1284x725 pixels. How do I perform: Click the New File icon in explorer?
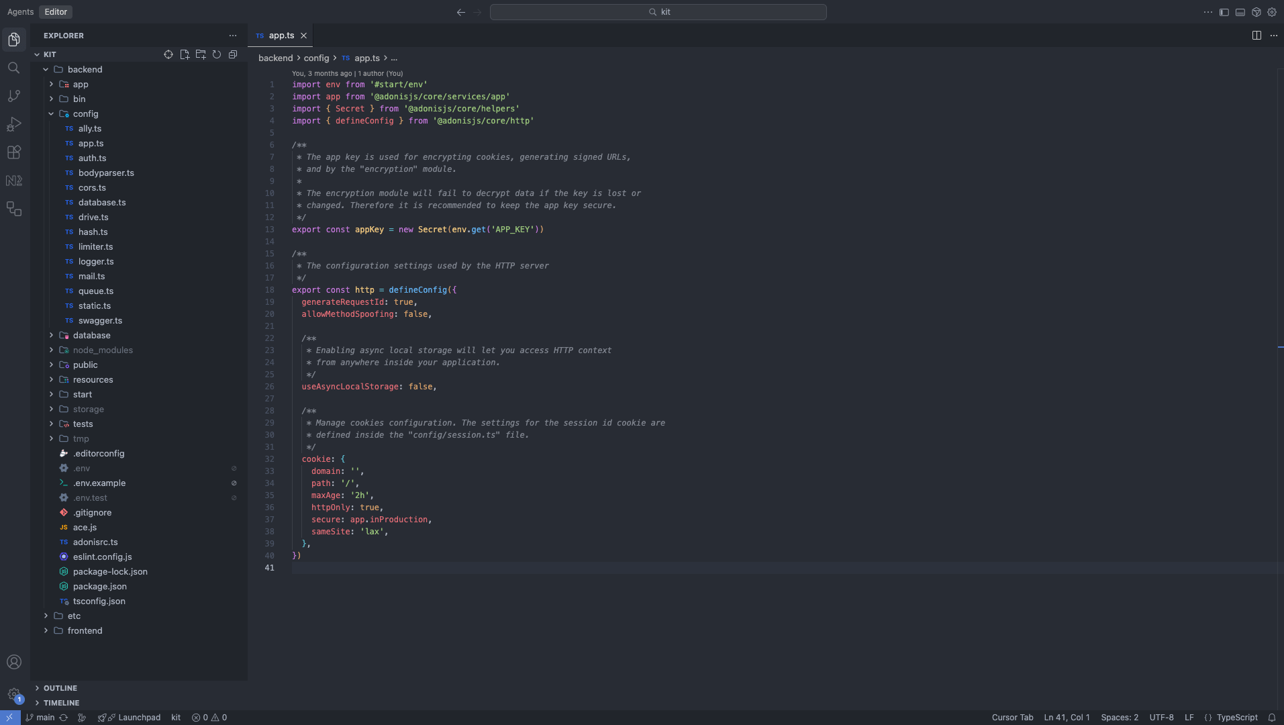tap(185, 54)
